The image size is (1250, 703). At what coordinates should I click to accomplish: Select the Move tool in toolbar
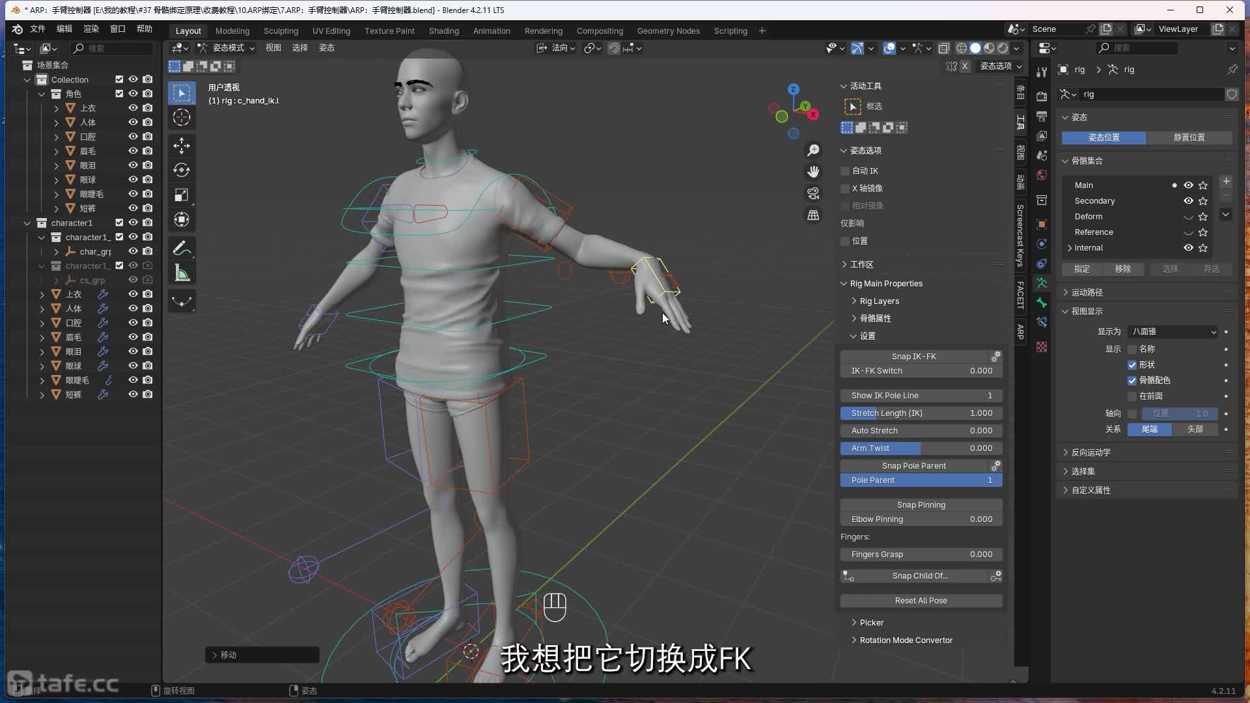coord(182,145)
